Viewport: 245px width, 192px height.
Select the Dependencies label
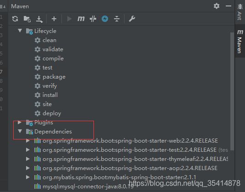coord(53,132)
